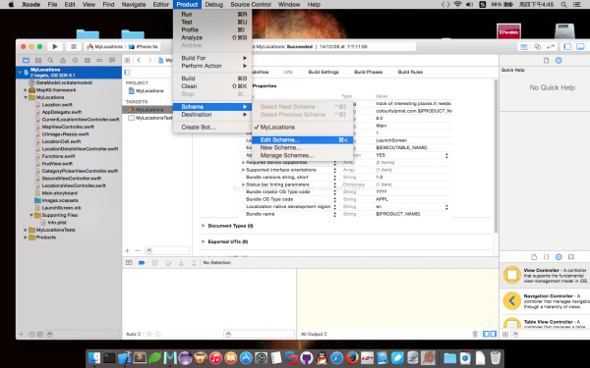Toggle the left Navigator panel visibility button

(x=567, y=46)
